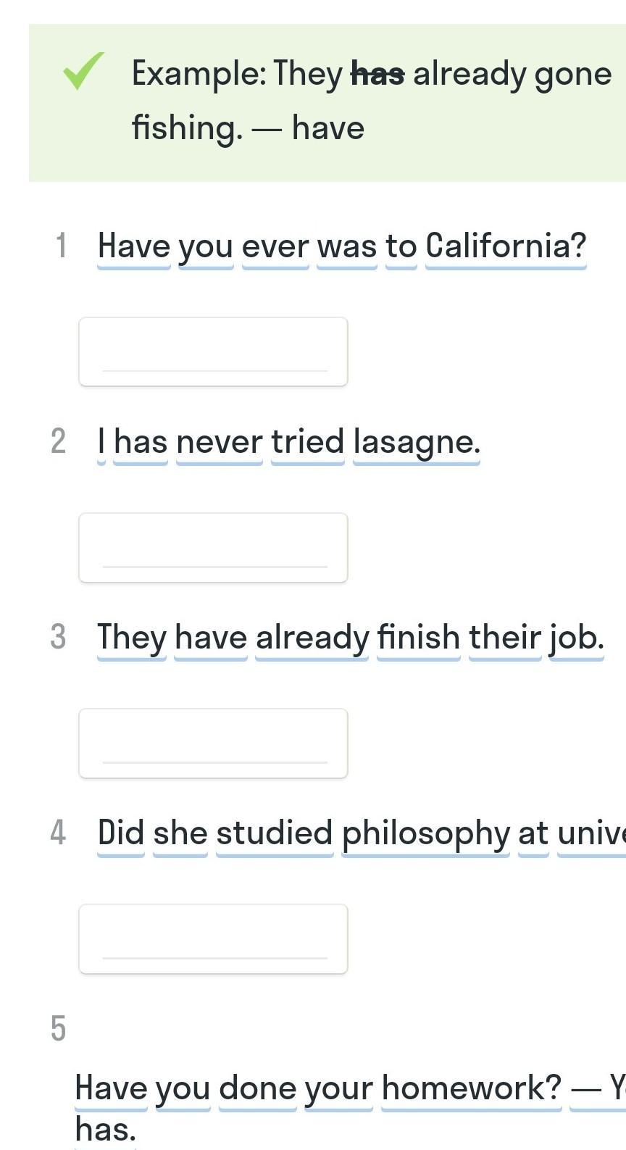This screenshot has height=1150, width=626.
Task: Select the word 'was' in sentence 1
Action: pyautogui.click(x=347, y=246)
